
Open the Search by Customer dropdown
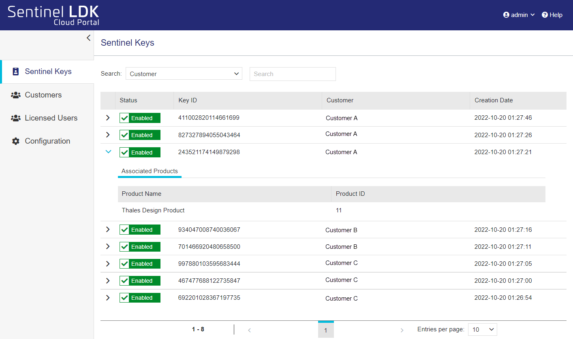click(184, 74)
